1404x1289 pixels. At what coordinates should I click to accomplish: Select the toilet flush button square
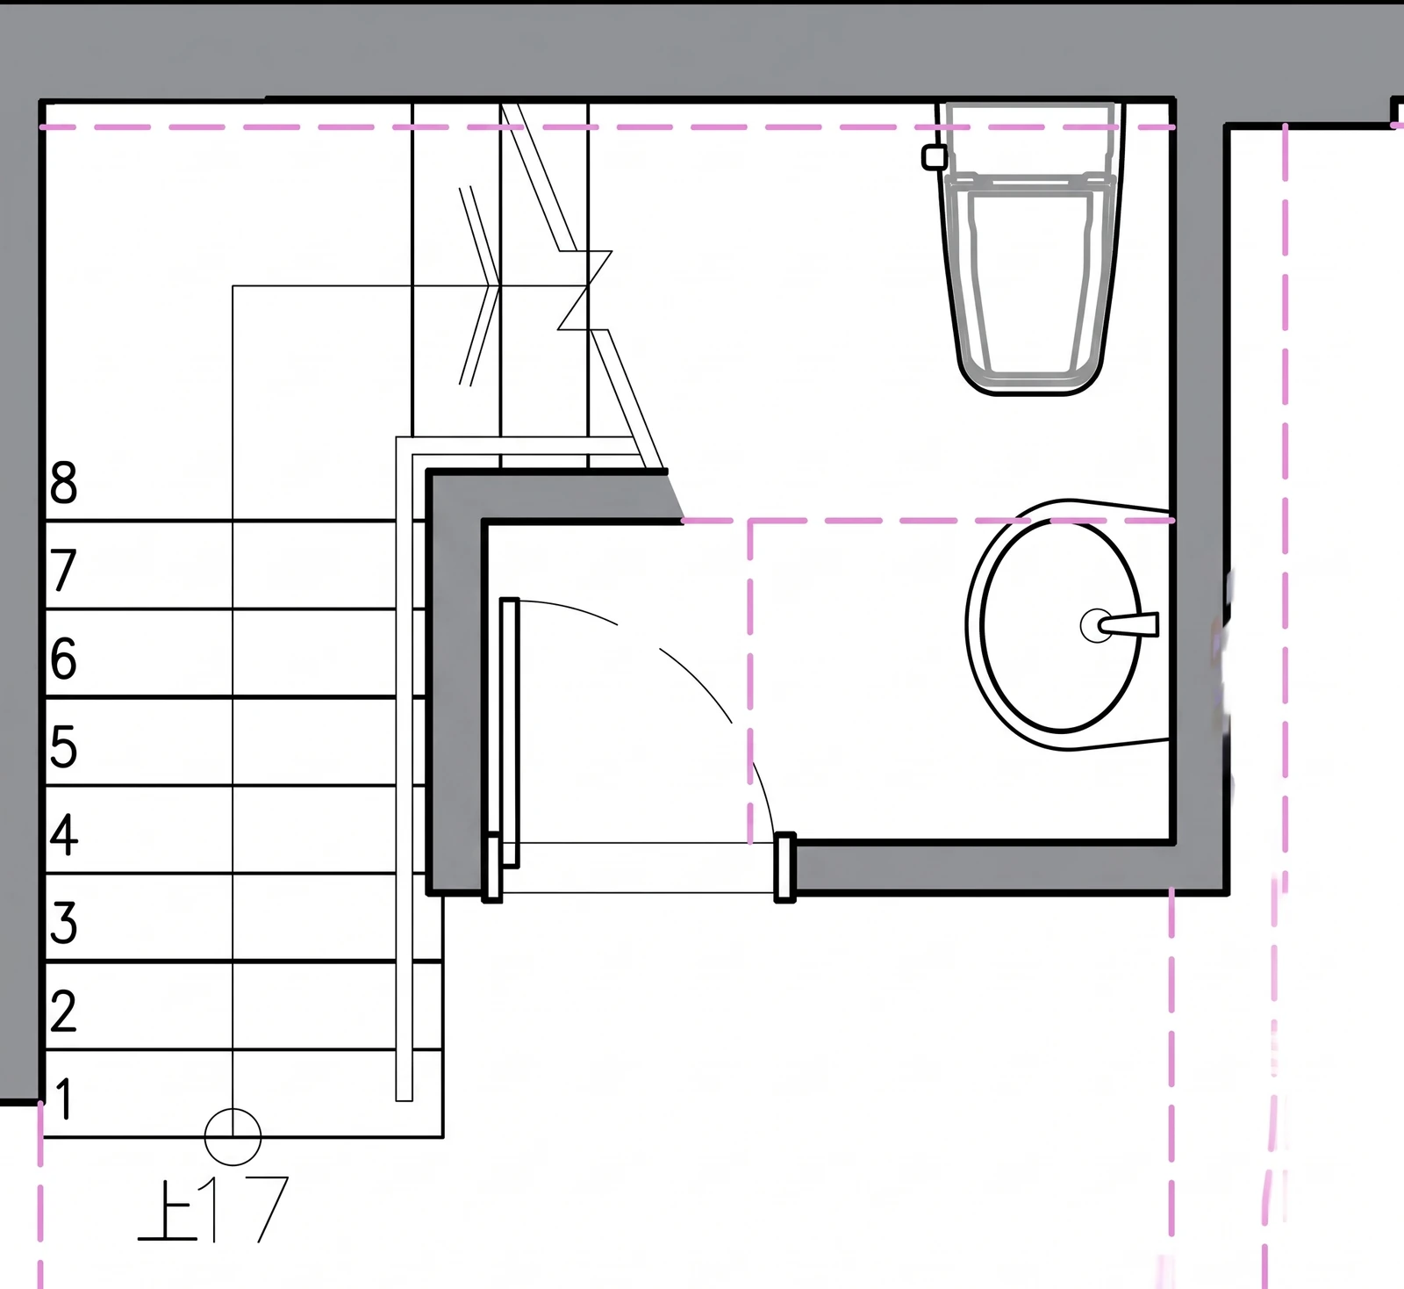[x=935, y=157]
